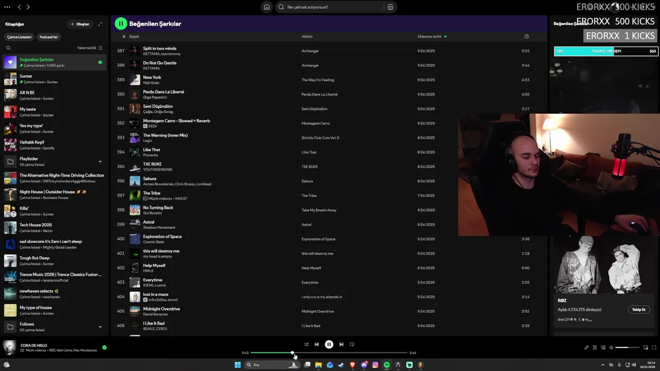660x371 pixels.
Task: Open the RØZ artist name link
Action: tap(562, 300)
